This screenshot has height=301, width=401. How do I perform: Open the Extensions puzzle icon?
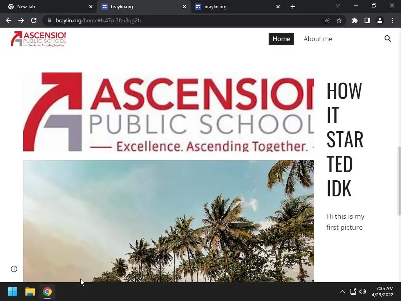tap(355, 20)
